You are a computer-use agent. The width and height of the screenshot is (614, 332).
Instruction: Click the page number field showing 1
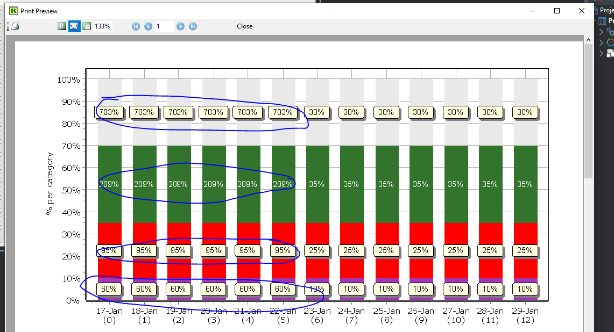point(164,26)
